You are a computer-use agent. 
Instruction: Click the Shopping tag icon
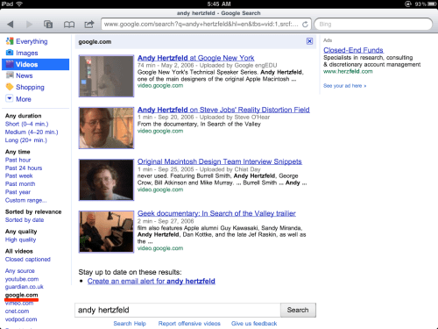pos(10,87)
